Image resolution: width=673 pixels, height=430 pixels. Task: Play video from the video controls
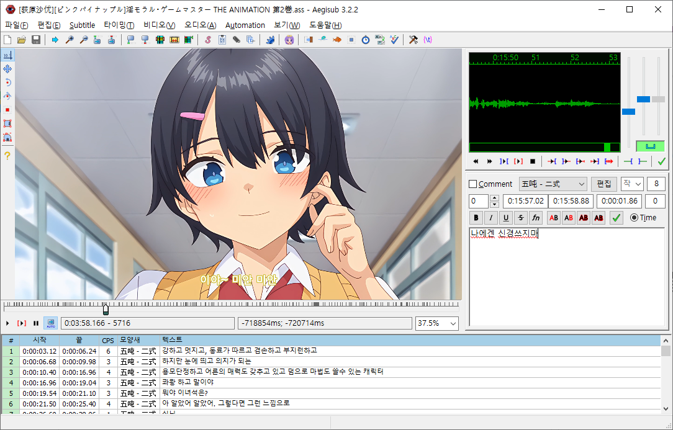7,323
